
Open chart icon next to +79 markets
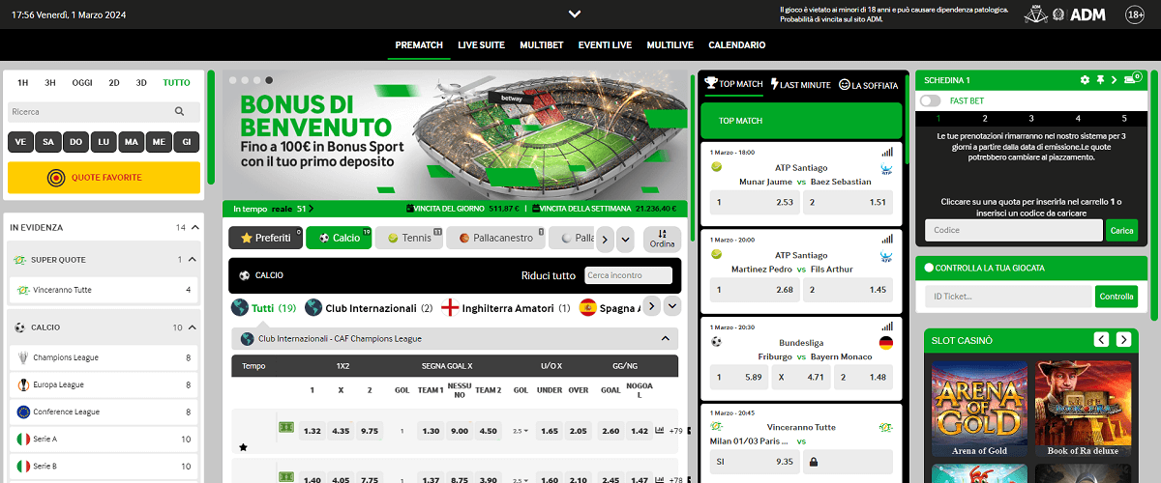click(660, 431)
